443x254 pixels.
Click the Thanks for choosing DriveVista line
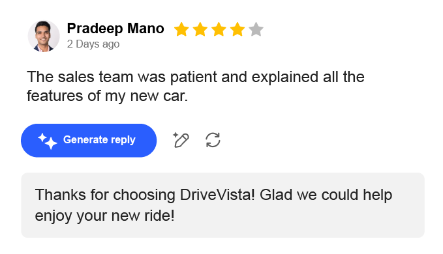pos(213,195)
